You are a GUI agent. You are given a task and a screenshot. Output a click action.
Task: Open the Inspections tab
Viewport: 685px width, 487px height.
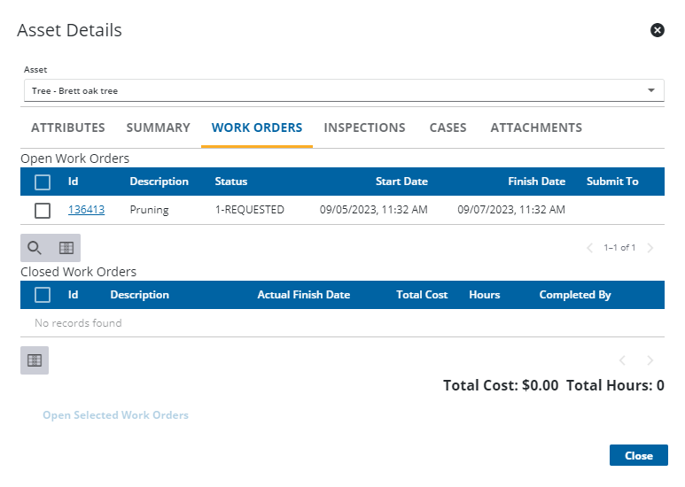[364, 128]
